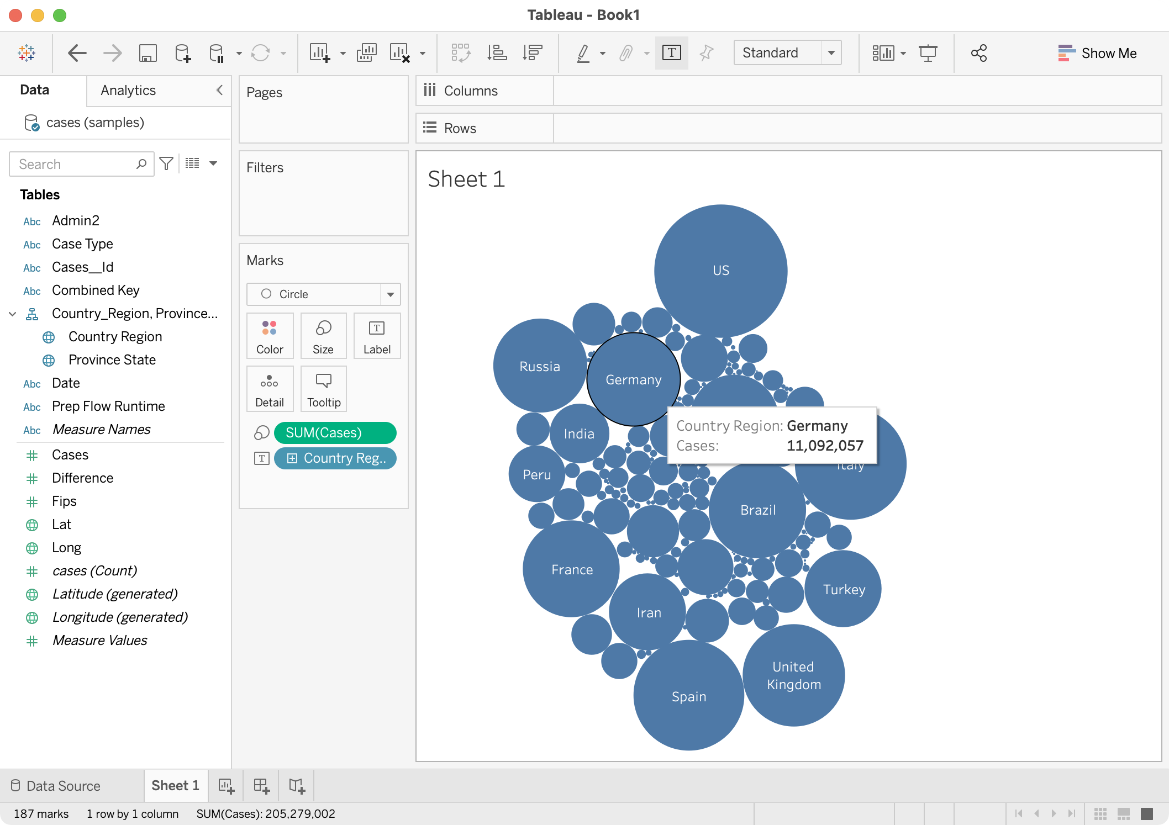
Task: Click the Share workbook icon
Action: coord(978,53)
